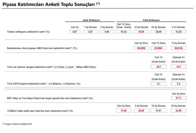The image size is (196, 133).
Task: Click the TCMB 24 Ay Sonrası value 24,98
Action: (x=178, y=111)
